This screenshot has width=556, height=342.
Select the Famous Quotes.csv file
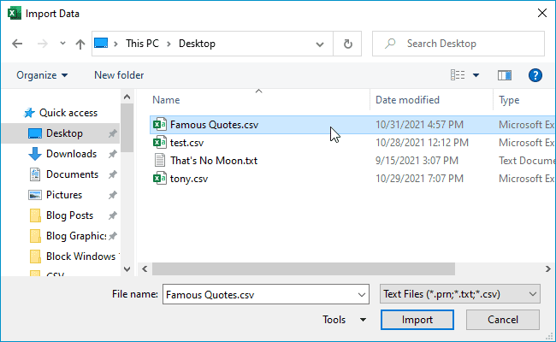(214, 125)
